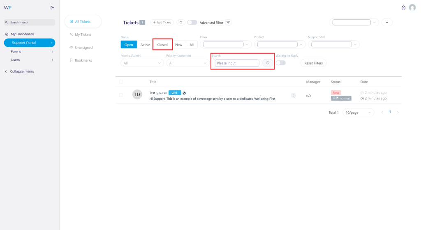This screenshot has width=421, height=230.
Task: Click the filter lines icon beside Advanced Filter
Action: pyautogui.click(x=228, y=22)
